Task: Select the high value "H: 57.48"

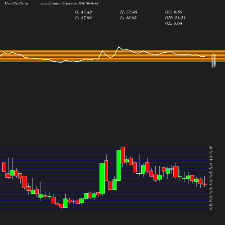Action: tap(129, 12)
